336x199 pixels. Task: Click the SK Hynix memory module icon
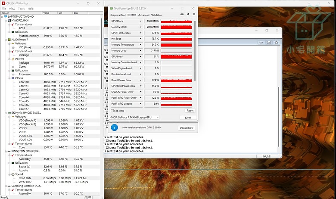9,113
